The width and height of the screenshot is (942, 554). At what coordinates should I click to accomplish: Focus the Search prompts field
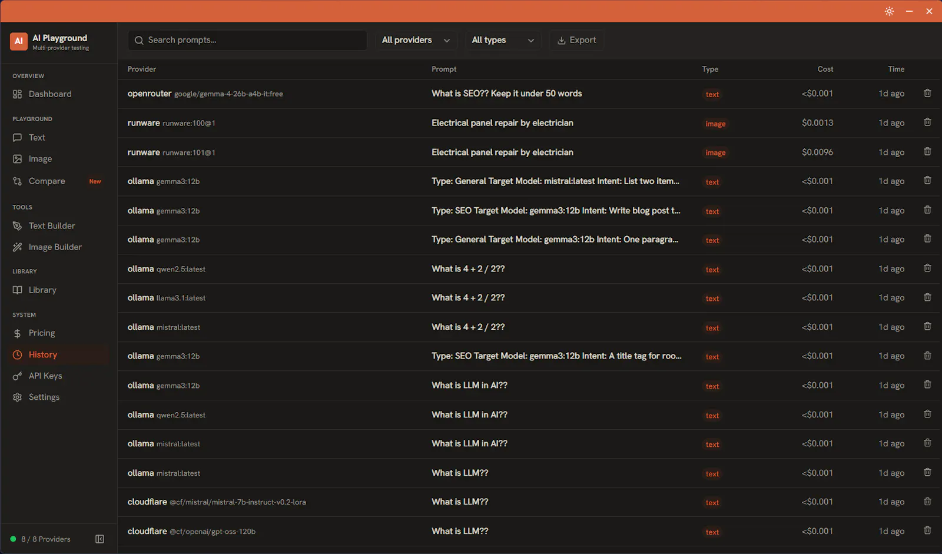tap(247, 40)
